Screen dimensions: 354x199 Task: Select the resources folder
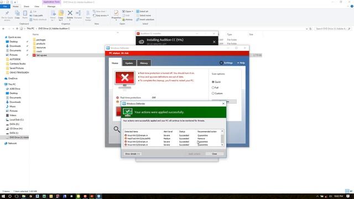pyautogui.click(x=41, y=48)
